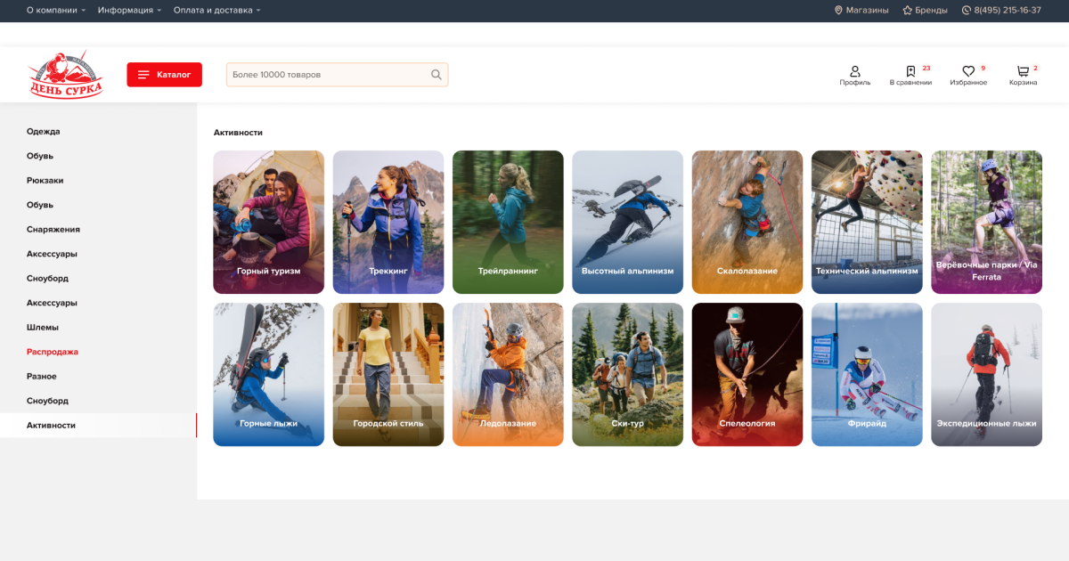1069x561 pixels.
Task: Expand the Информация dropdown
Action: click(130, 11)
